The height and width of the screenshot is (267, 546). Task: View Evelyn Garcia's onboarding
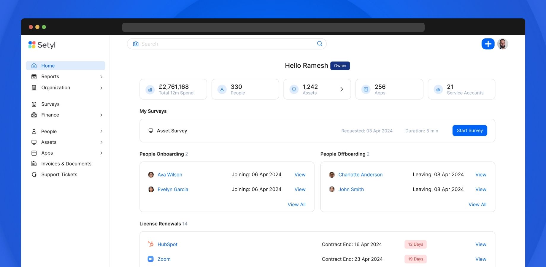(x=300, y=189)
